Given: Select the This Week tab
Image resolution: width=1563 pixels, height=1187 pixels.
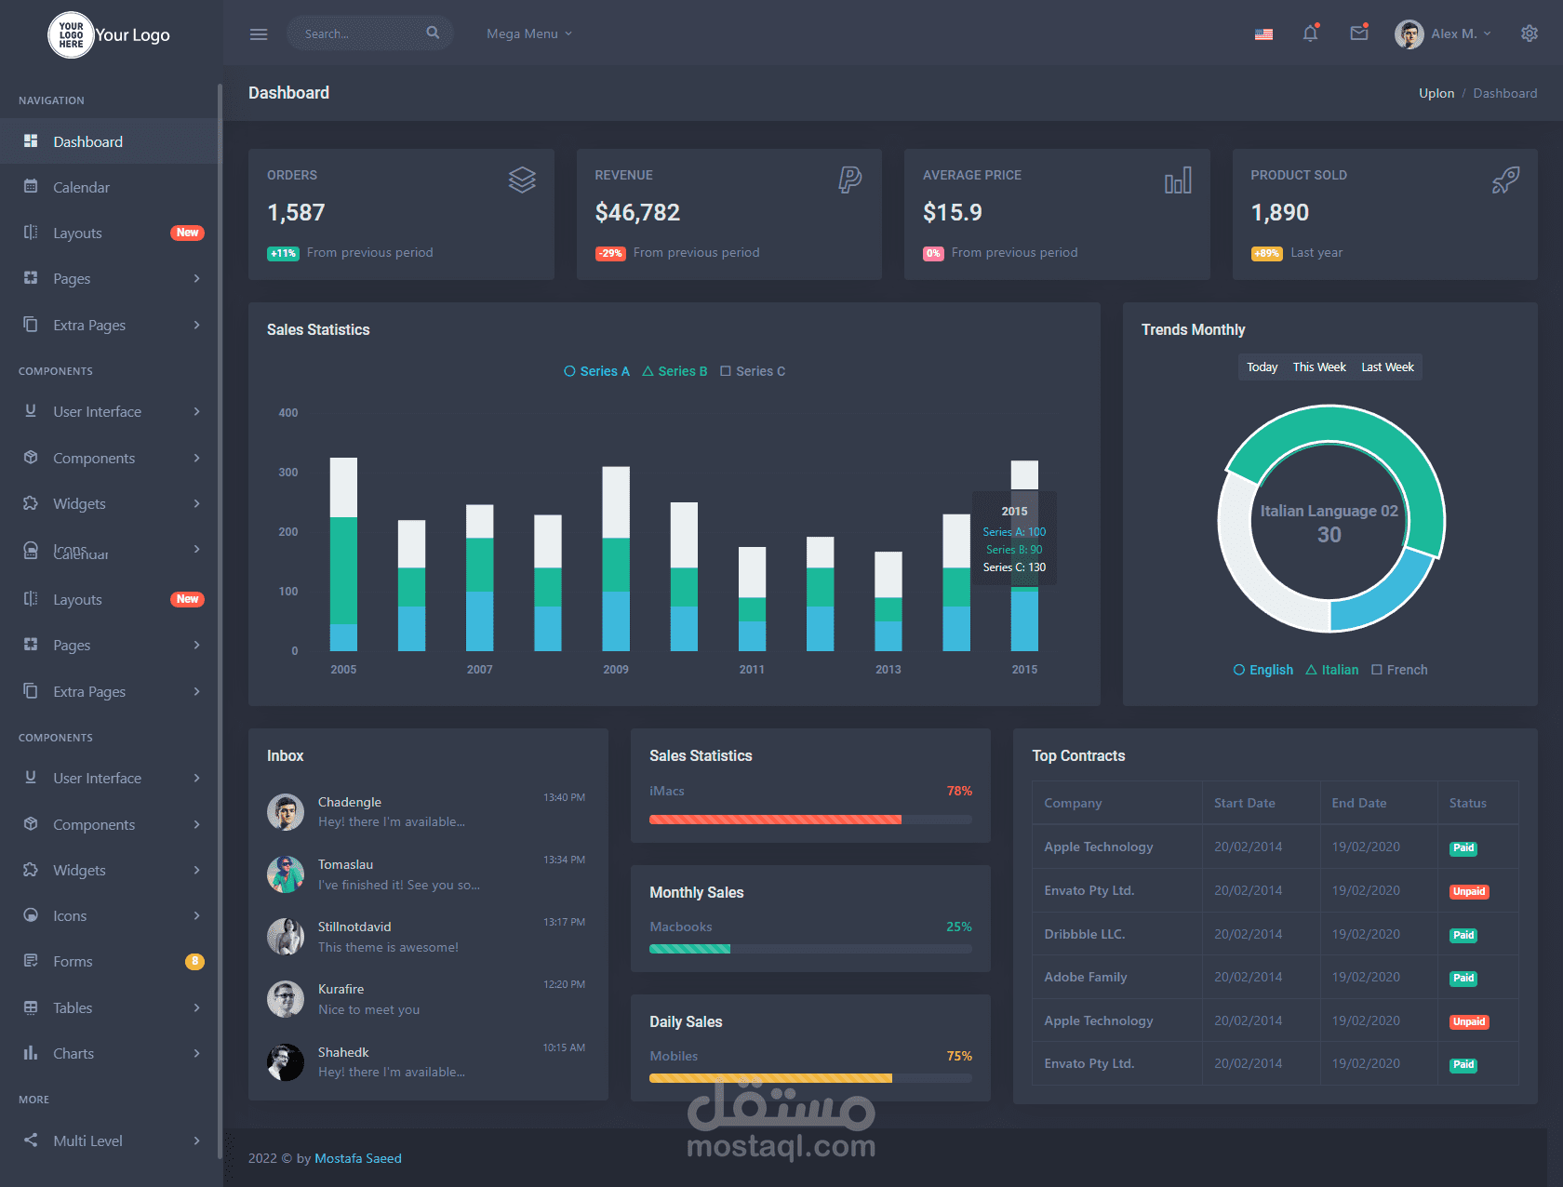Looking at the screenshot, I should tap(1319, 367).
